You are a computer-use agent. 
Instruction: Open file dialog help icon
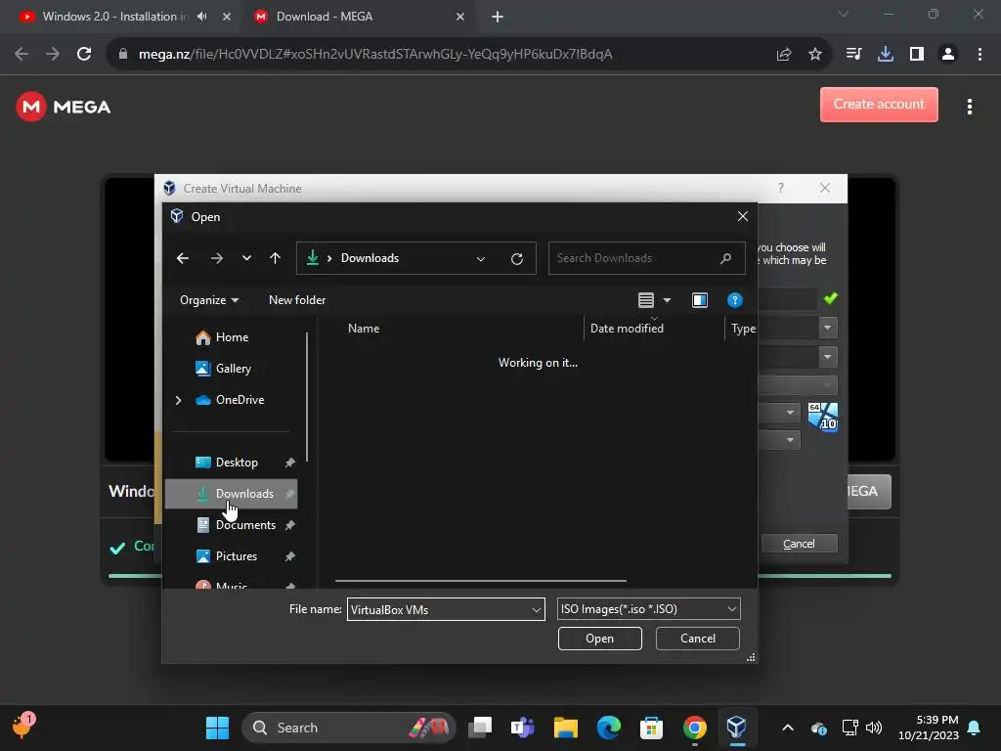coord(735,300)
